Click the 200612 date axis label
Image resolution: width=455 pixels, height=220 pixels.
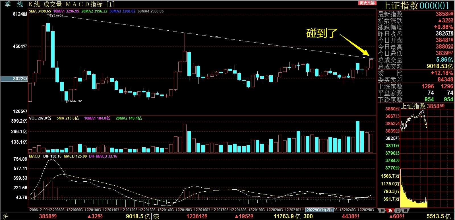pos(36,210)
